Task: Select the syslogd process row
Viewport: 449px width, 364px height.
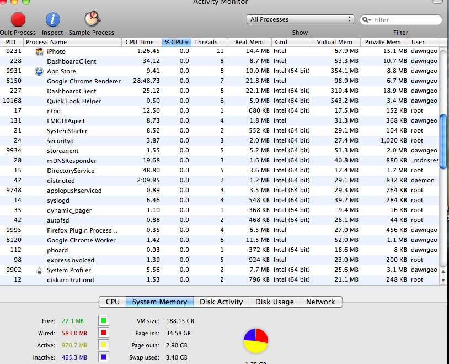Action: [x=220, y=201]
